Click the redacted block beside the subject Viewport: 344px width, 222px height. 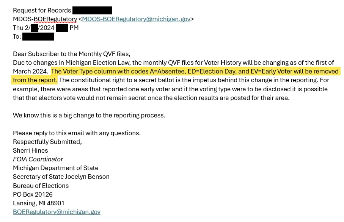pyautogui.click(x=92, y=10)
